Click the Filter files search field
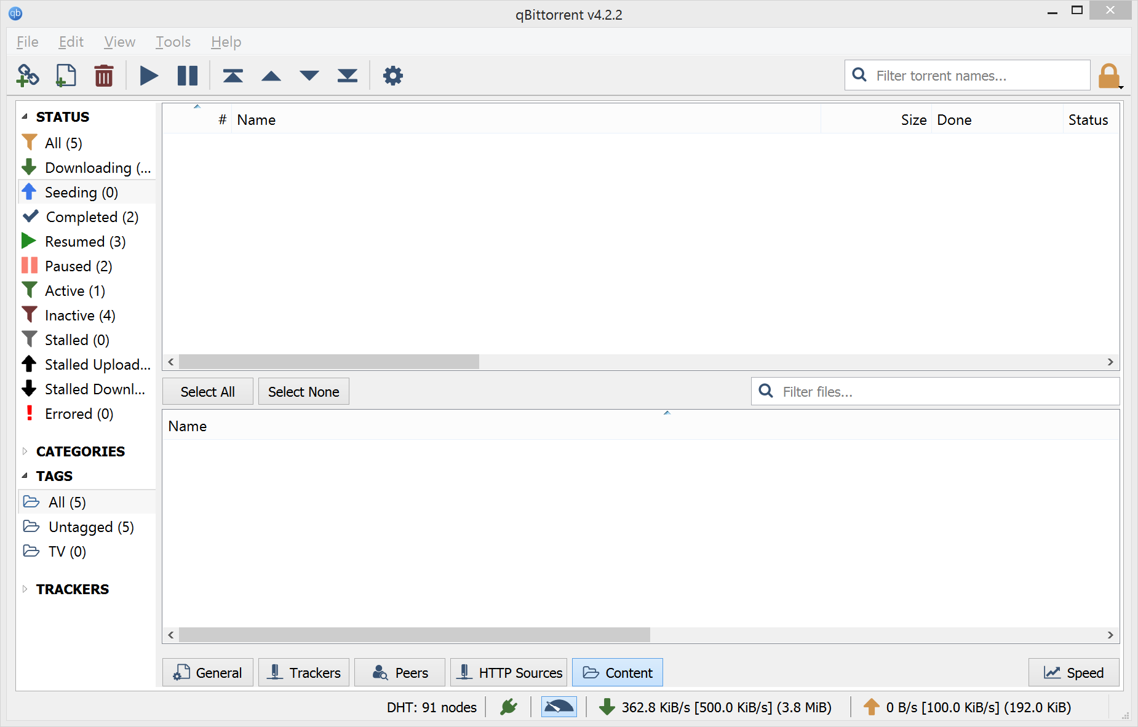 click(935, 392)
